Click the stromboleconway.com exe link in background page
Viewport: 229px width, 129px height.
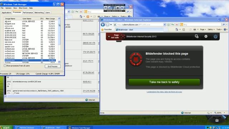[x=27, y=82]
